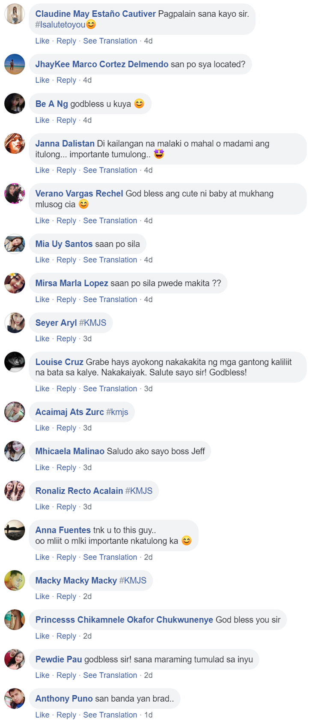Click Be A Ng's avatar
The height and width of the screenshot is (724, 321).
pos(15,104)
